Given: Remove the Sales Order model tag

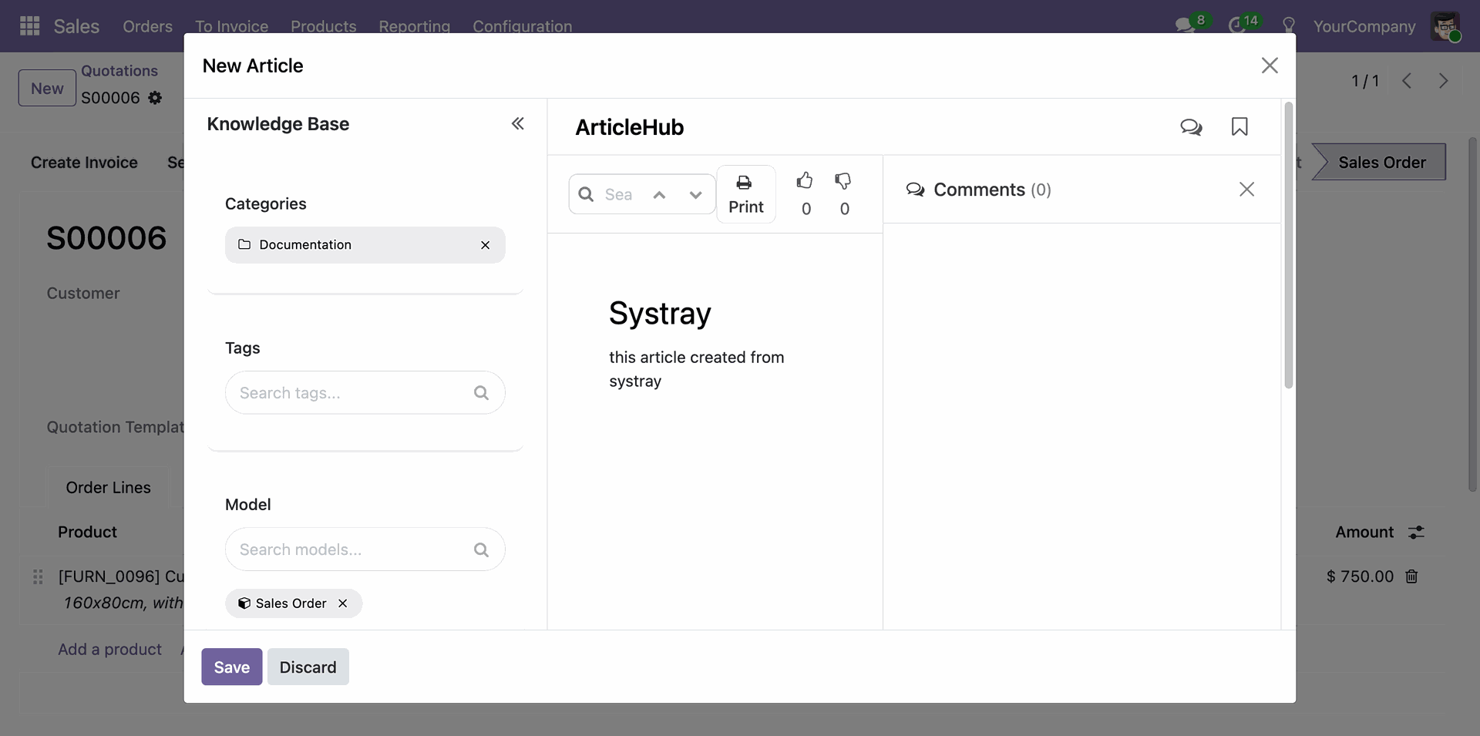Looking at the screenshot, I should pos(343,603).
